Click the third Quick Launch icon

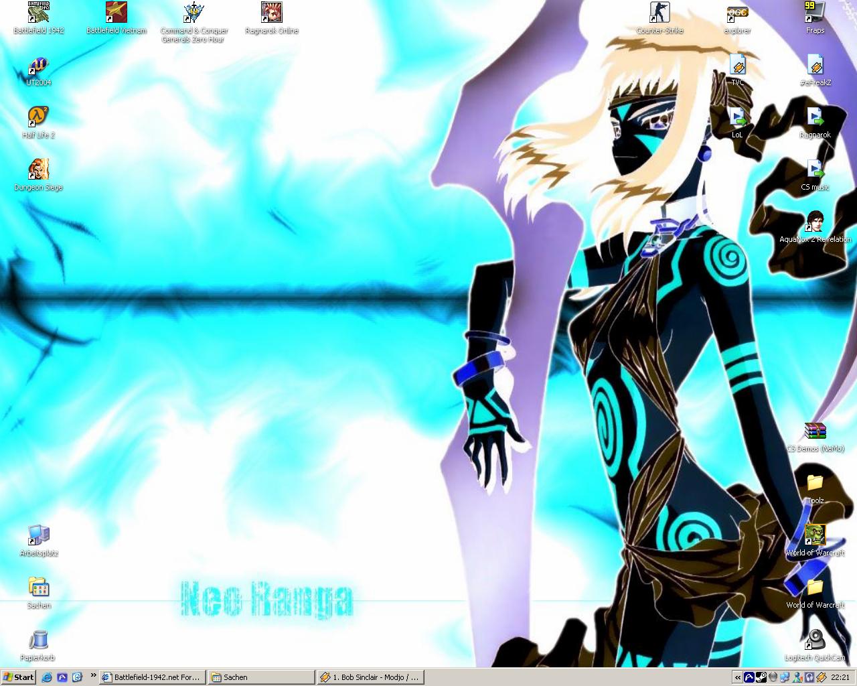[x=77, y=677]
